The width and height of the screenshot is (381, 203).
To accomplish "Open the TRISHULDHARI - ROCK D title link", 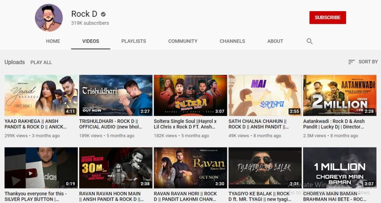I will pos(111,124).
